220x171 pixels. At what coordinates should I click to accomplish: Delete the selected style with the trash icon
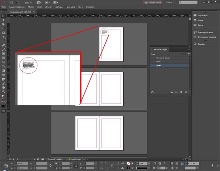[186, 92]
